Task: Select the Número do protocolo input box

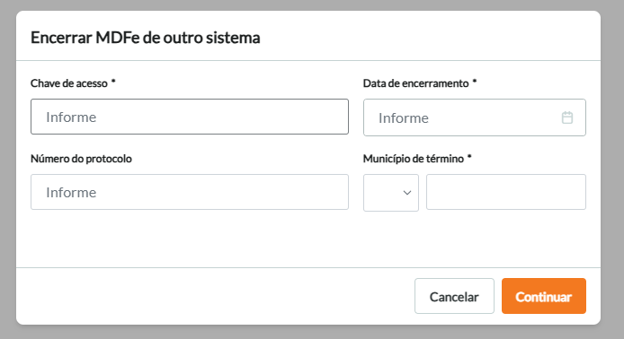Action: [190, 192]
